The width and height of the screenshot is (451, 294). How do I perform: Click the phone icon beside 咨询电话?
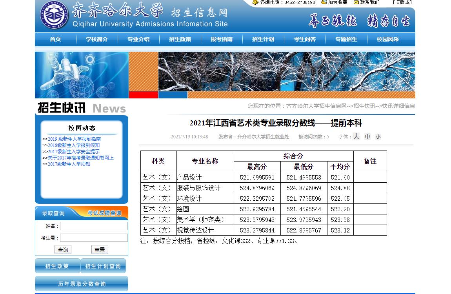coord(255,2)
